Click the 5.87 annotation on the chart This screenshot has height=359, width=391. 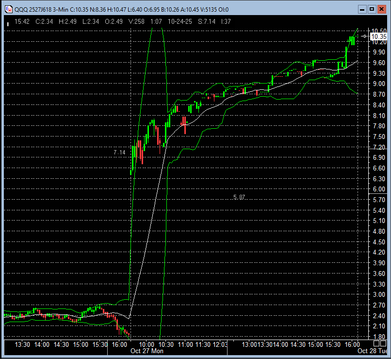pyautogui.click(x=239, y=197)
